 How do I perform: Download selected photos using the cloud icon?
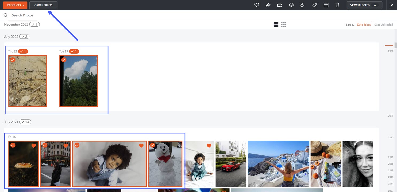[x=291, y=5]
